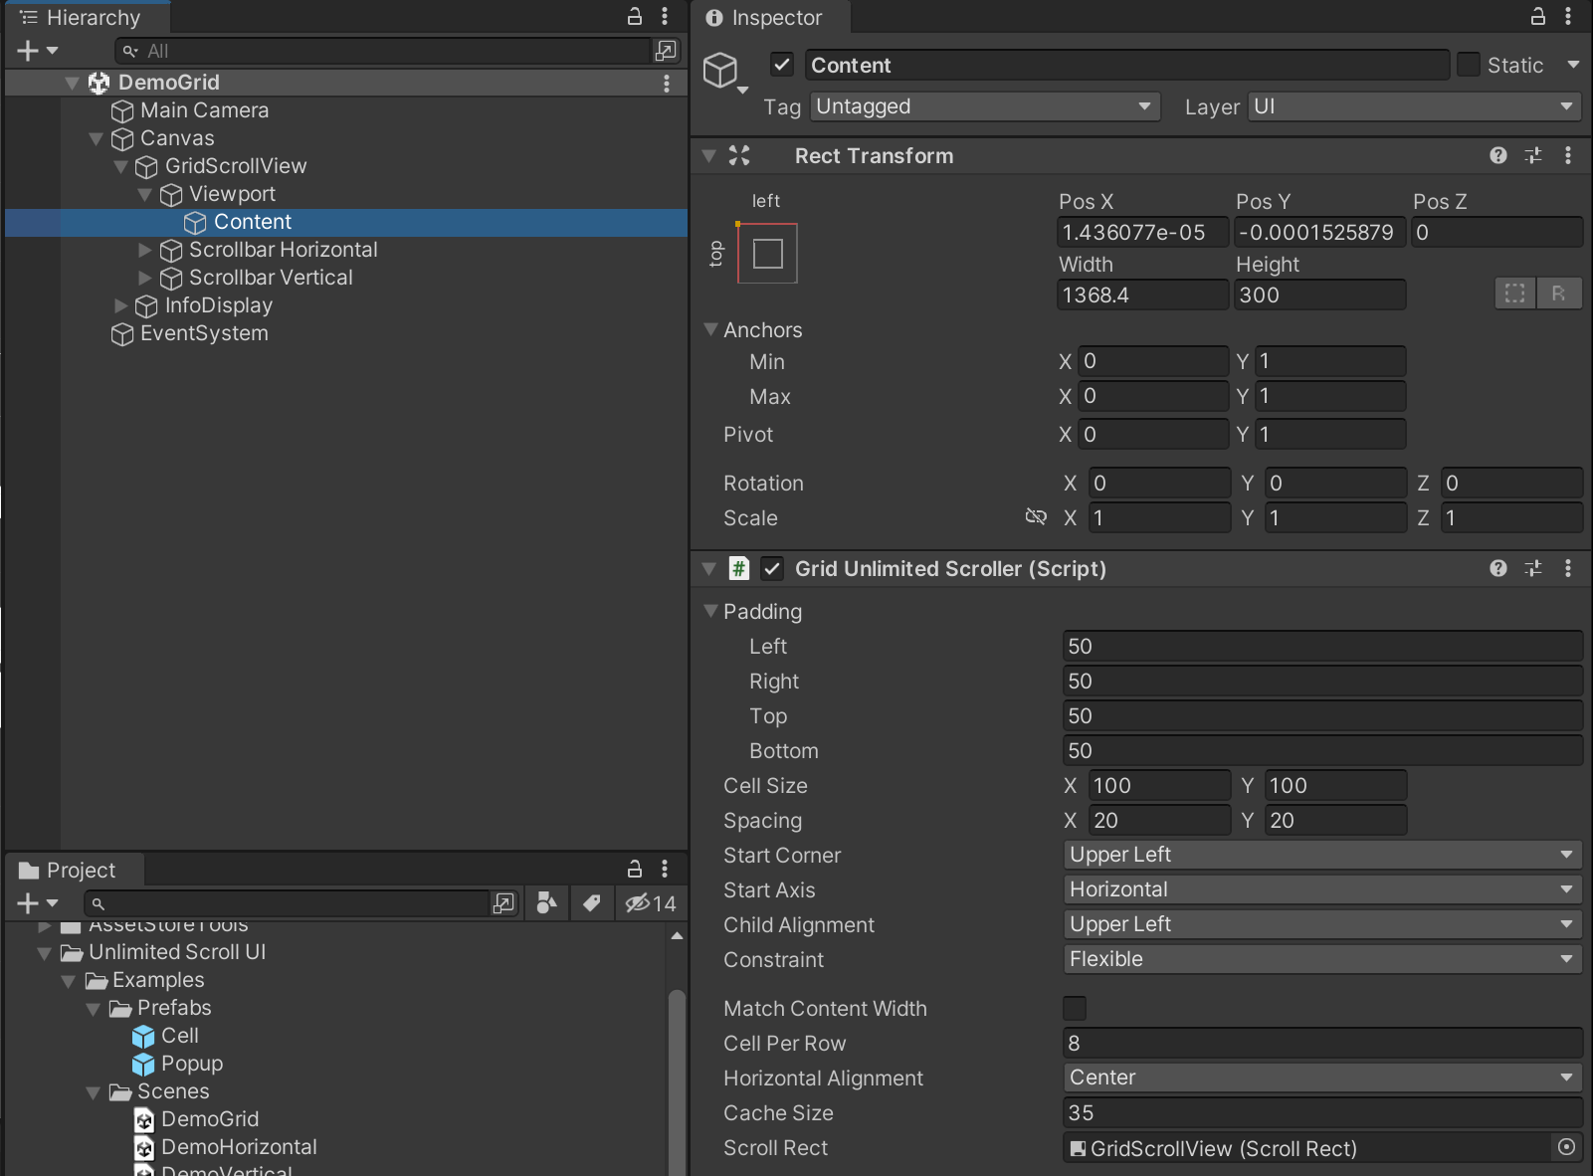Search by label in Project panel

592,903
